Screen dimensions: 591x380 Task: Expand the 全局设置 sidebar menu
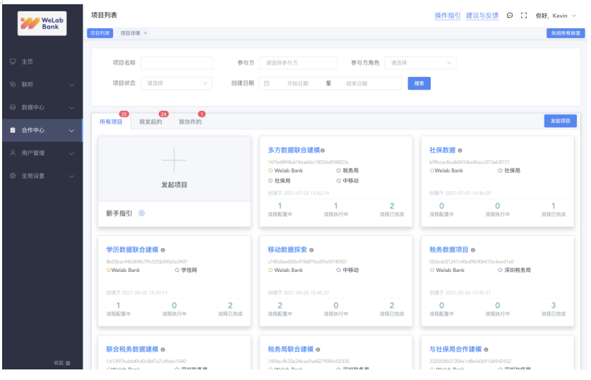pyautogui.click(x=42, y=176)
